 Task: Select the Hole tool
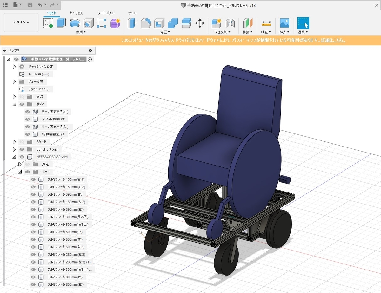(x=88, y=23)
